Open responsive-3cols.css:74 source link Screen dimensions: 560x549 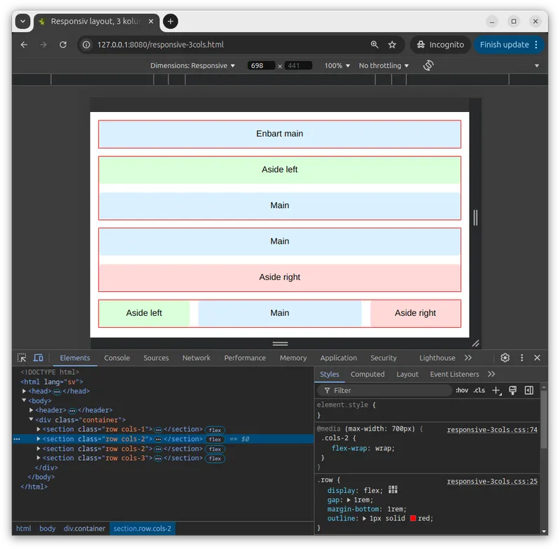point(492,430)
